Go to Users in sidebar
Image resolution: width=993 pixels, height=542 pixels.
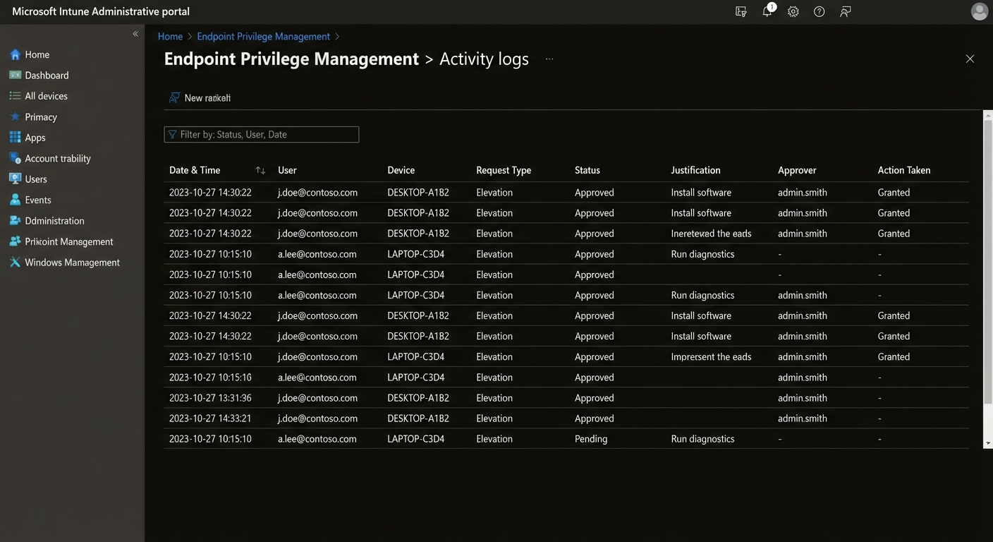tap(36, 179)
